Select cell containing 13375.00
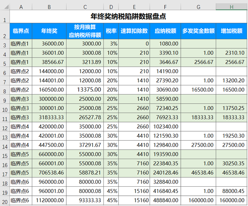This screenshot has width=248, height=206. click(85, 90)
